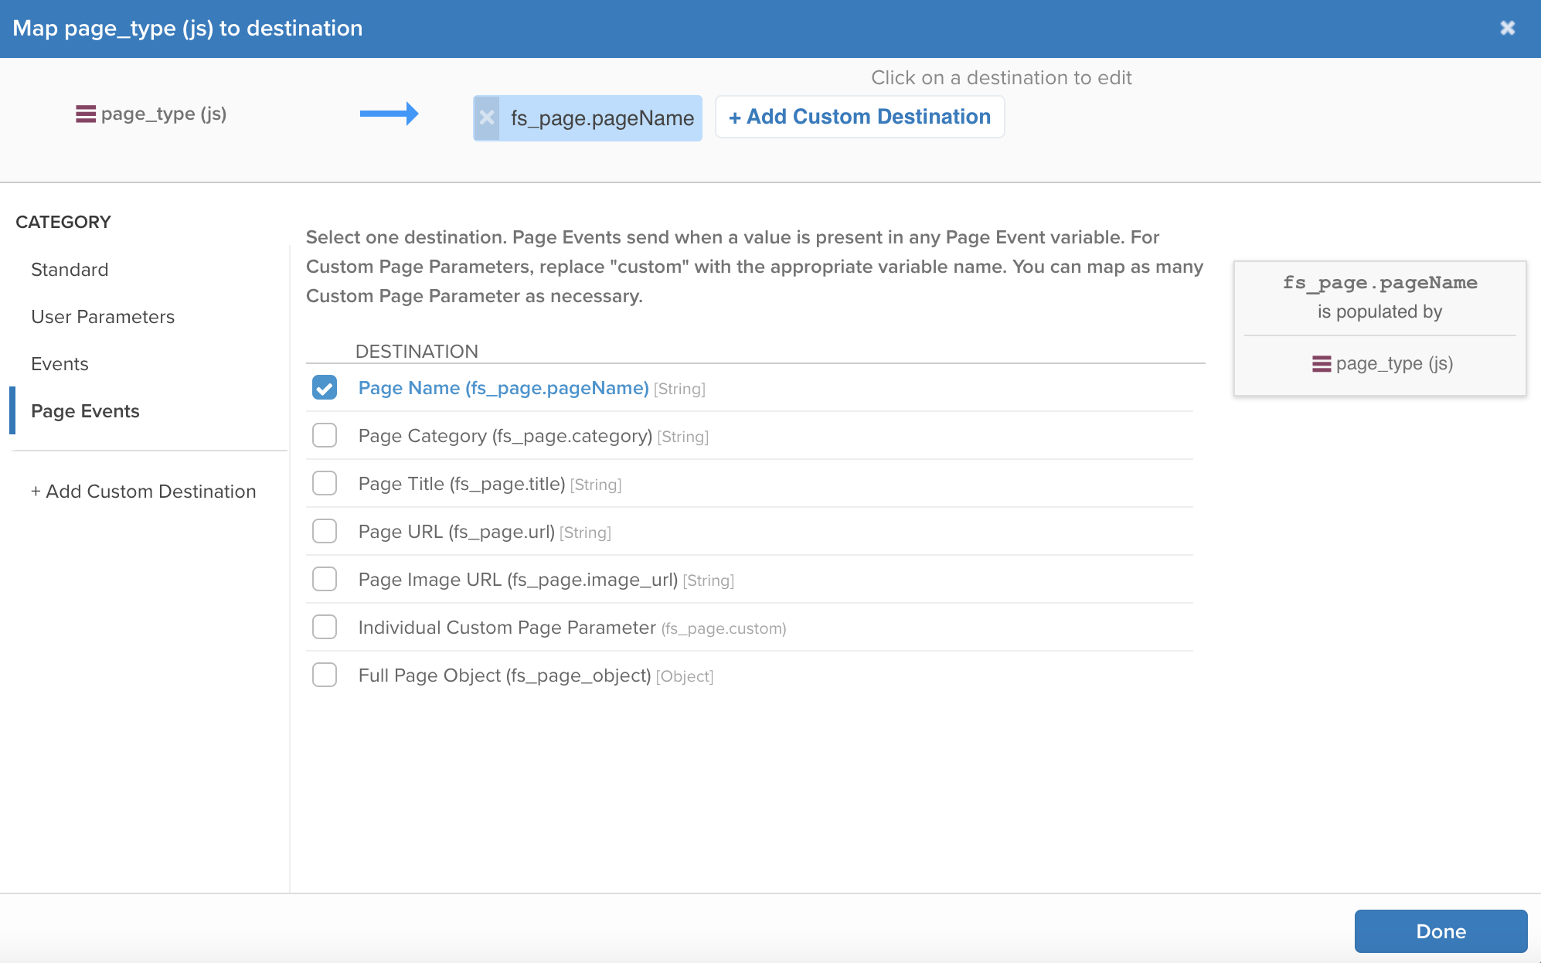Click the Page Name (fs_page.pageName) label
The image size is (1541, 963).
point(503,388)
